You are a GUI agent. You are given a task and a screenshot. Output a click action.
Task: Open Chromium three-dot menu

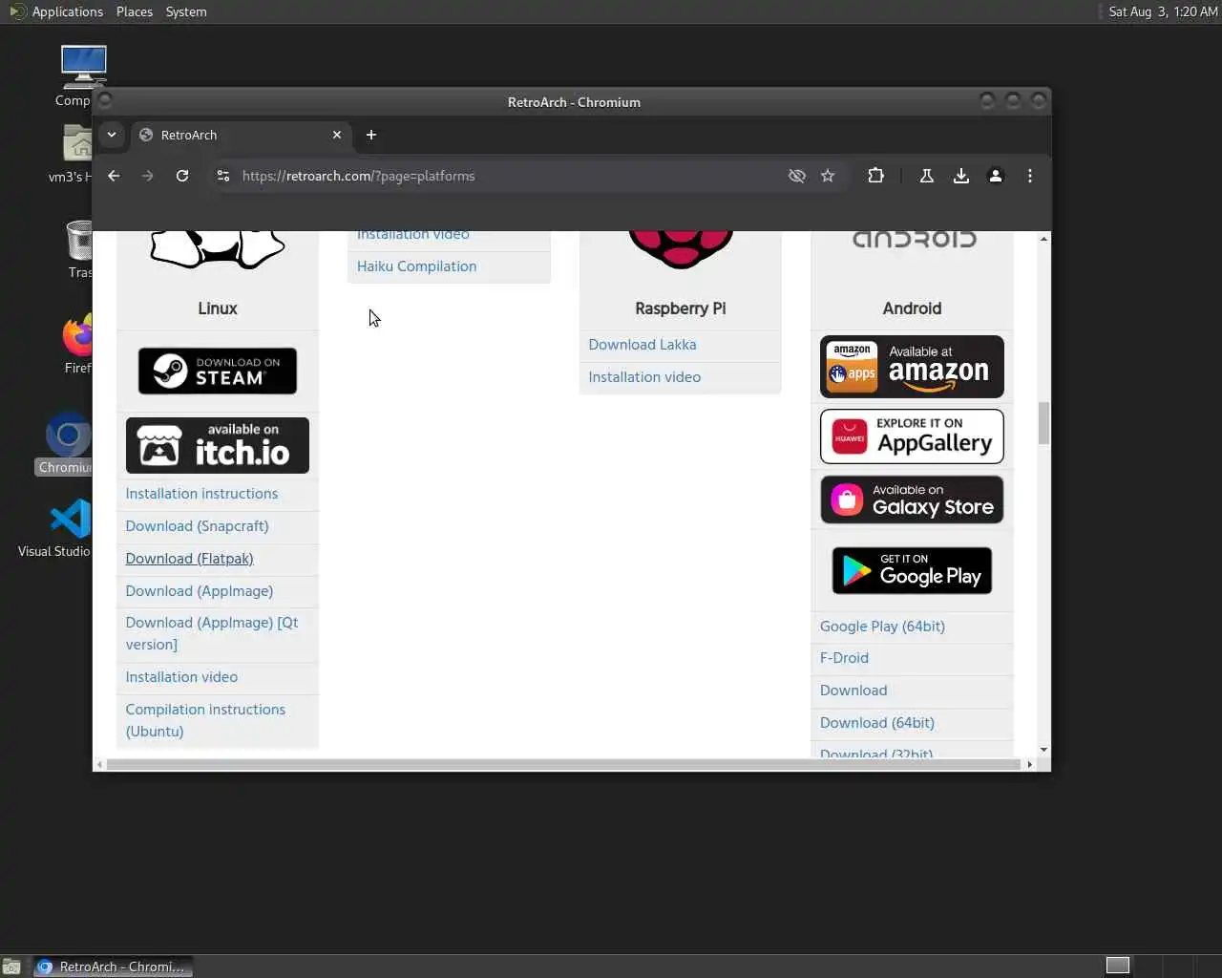point(1029,176)
